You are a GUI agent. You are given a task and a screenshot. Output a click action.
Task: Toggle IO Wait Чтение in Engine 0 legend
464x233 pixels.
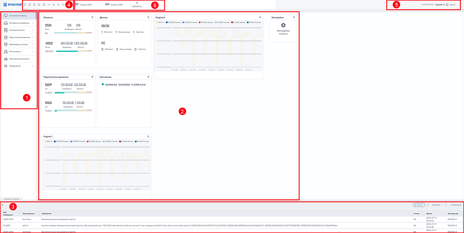[254, 22]
